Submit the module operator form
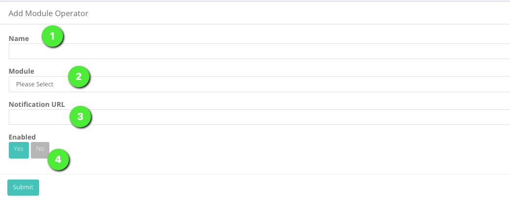Viewport: 510px width, 200px height. [23, 187]
